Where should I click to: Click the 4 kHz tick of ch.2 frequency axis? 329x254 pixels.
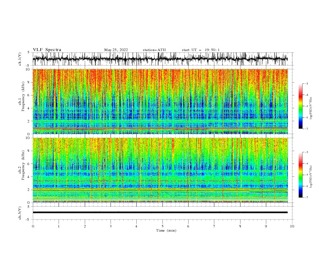[x=29, y=177]
